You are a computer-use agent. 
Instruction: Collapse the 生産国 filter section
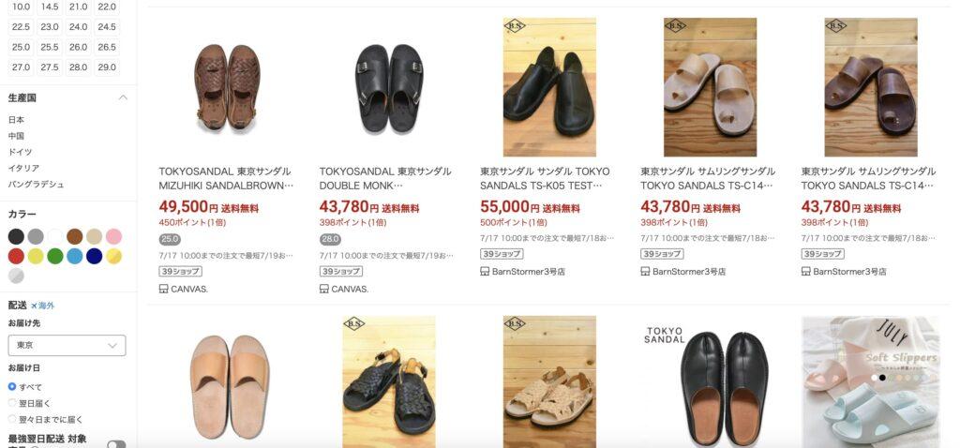click(x=123, y=97)
